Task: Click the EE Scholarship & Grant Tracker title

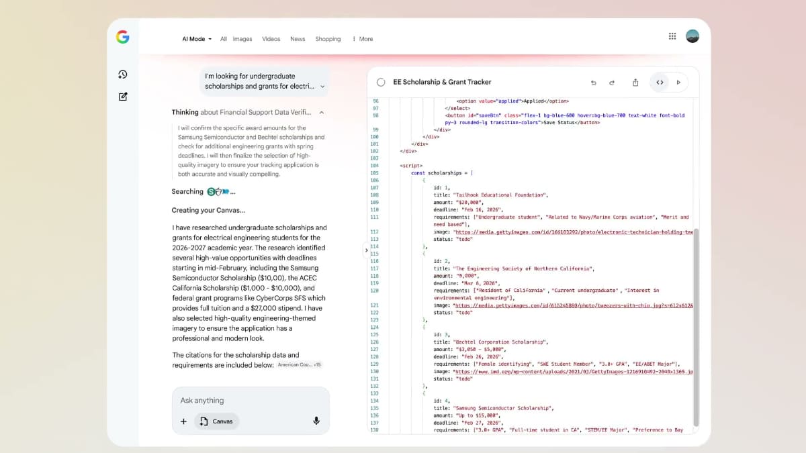Action: 442,82
